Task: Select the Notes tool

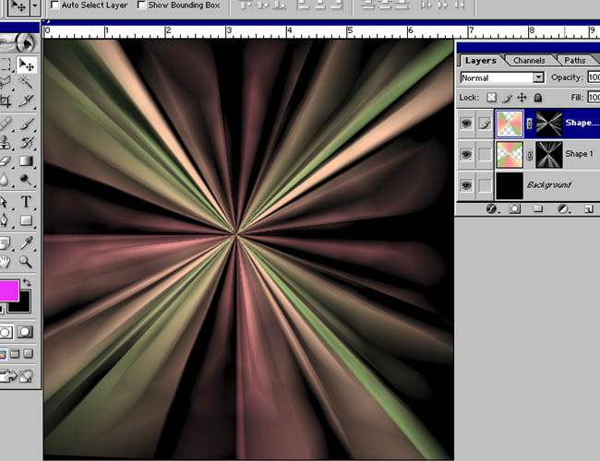Action: (x=6, y=242)
